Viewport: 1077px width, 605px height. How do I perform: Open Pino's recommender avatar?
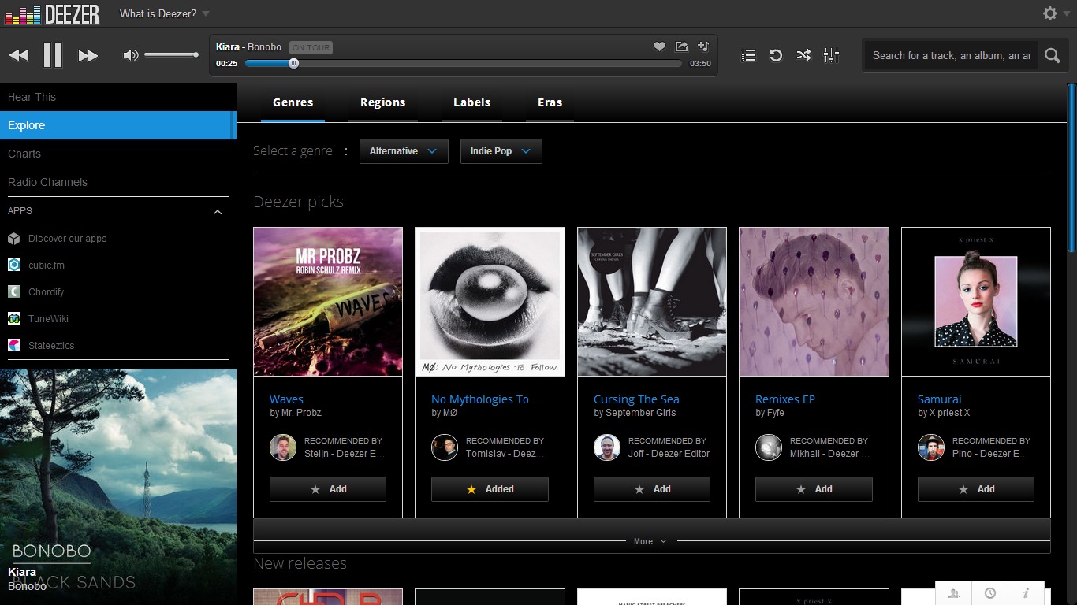coord(931,447)
